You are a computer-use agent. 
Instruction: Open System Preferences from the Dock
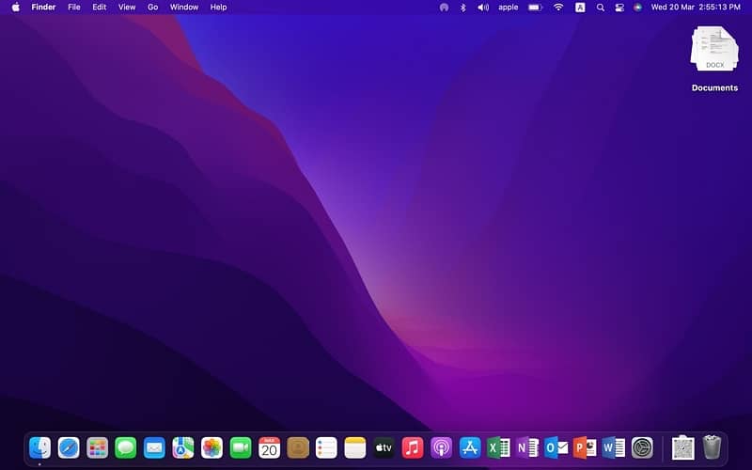click(x=642, y=447)
